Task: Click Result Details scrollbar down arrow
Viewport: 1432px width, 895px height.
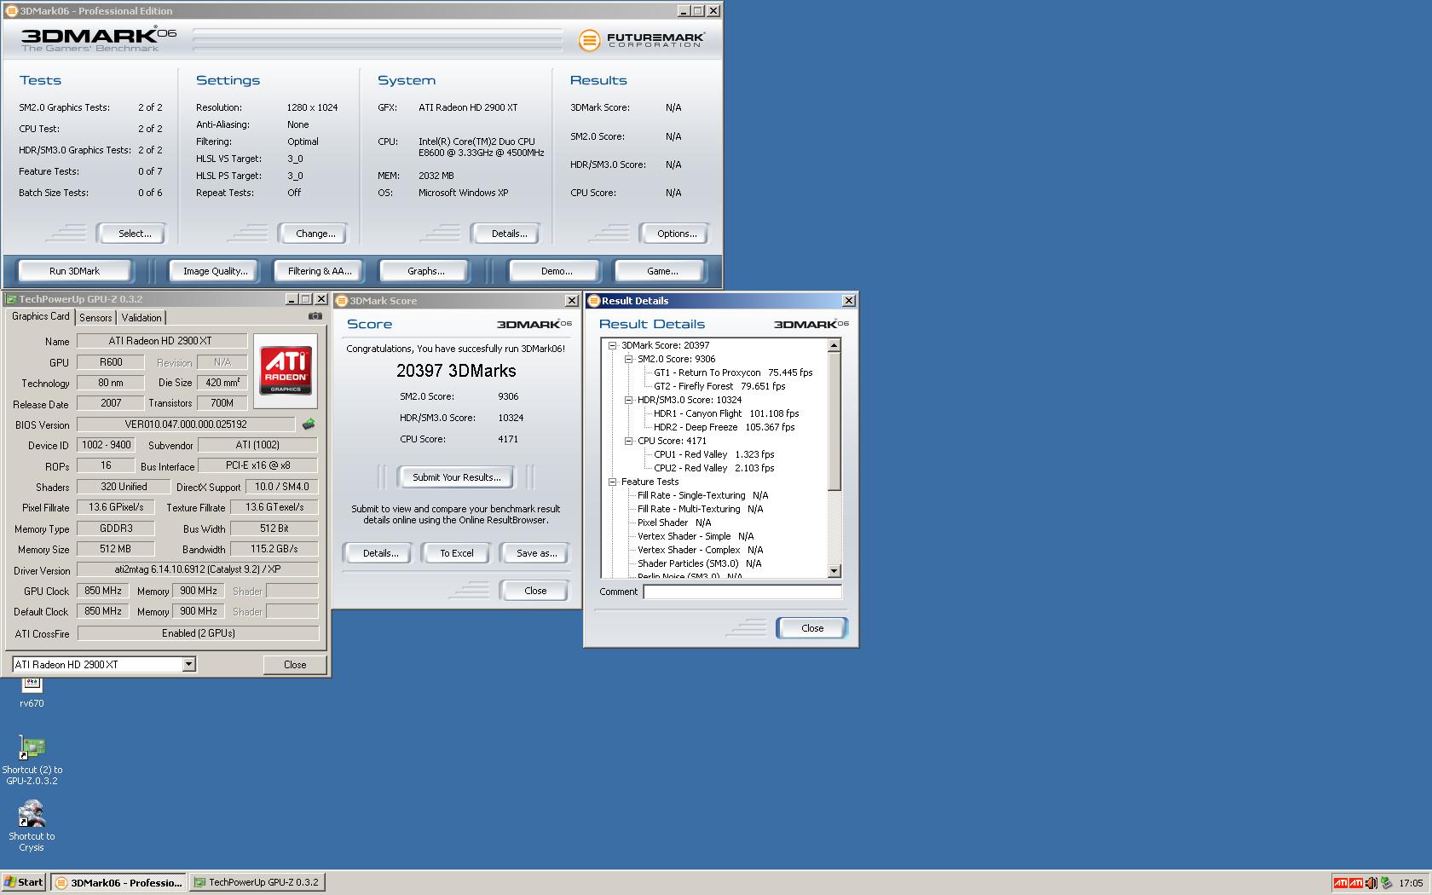Action: point(834,571)
